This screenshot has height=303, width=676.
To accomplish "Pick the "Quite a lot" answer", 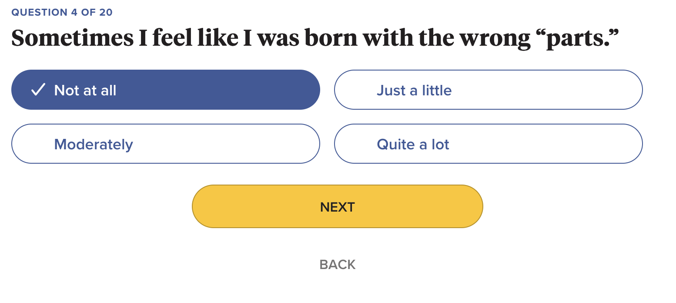I will click(488, 144).
